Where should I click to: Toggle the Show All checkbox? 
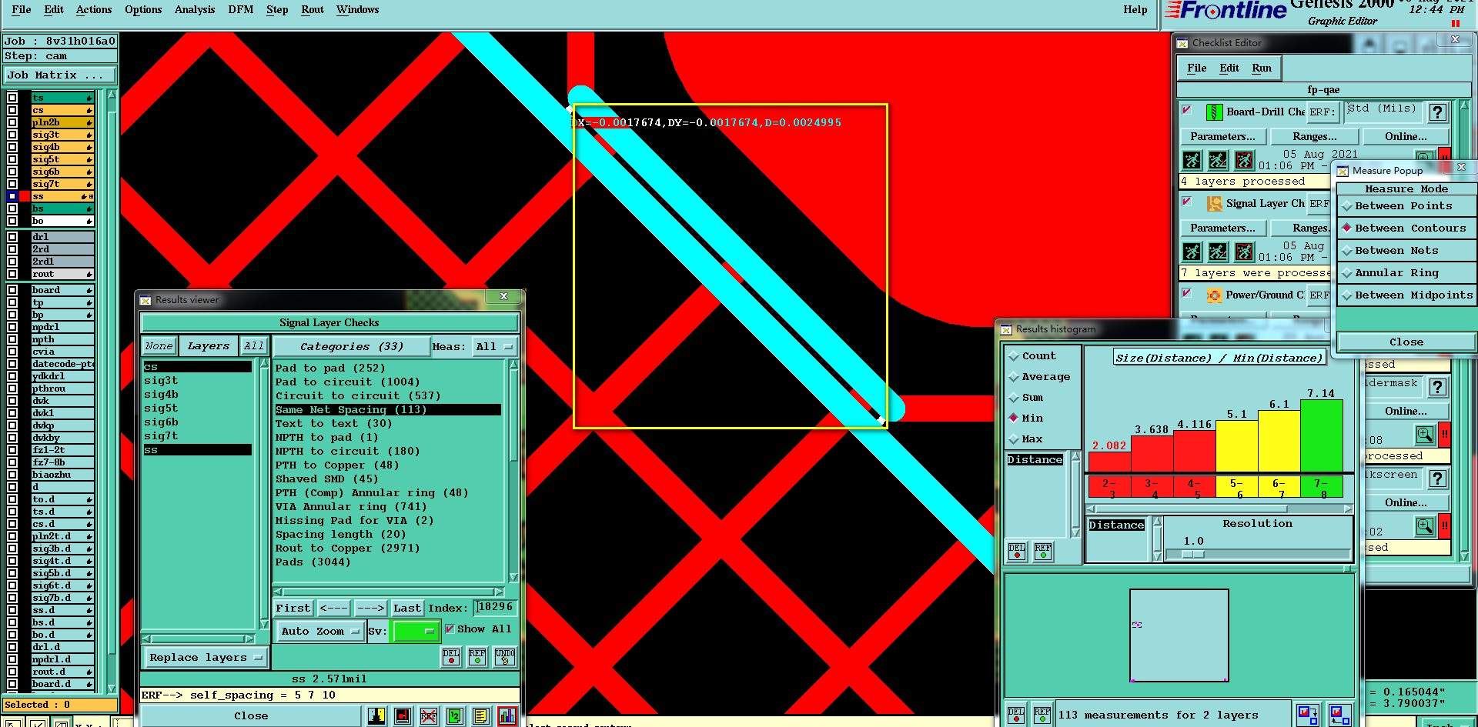450,629
